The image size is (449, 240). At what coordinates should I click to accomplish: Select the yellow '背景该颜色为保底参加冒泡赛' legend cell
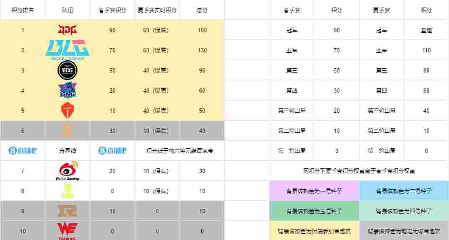tap(314, 231)
